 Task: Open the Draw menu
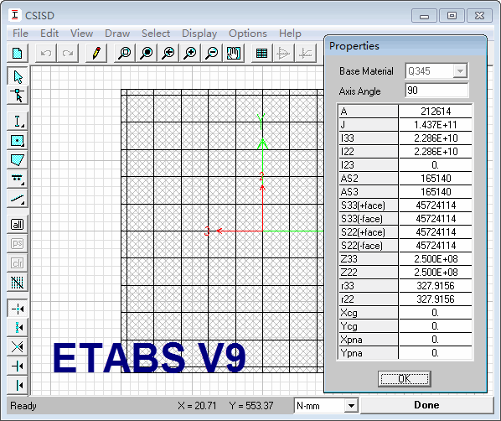pyautogui.click(x=117, y=34)
